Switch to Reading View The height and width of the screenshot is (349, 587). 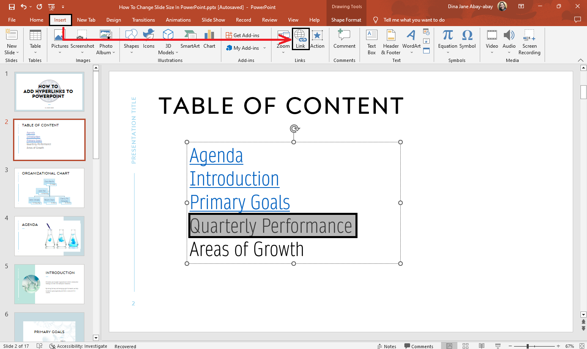pyautogui.click(x=481, y=346)
